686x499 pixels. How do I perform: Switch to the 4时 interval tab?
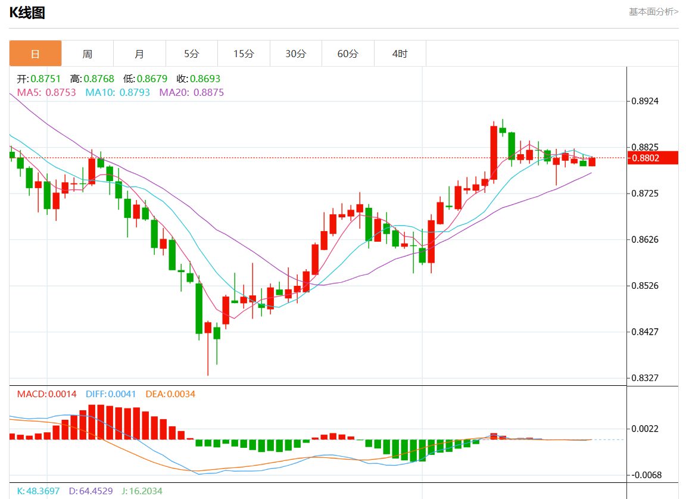[400, 54]
